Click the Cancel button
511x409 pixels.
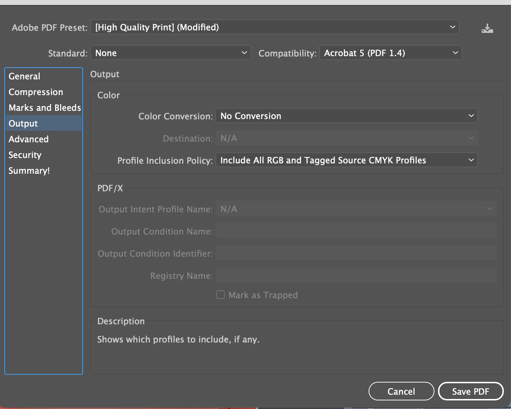pos(401,391)
